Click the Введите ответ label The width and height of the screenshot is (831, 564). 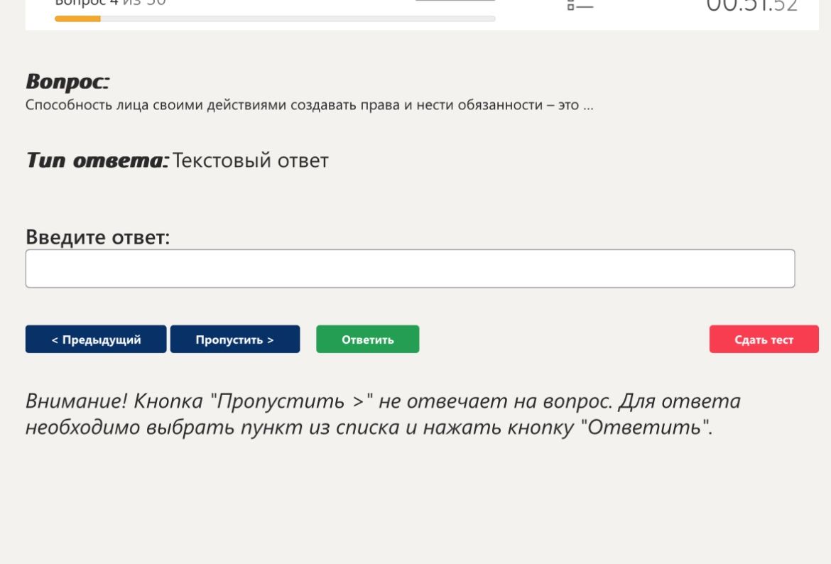(x=97, y=237)
